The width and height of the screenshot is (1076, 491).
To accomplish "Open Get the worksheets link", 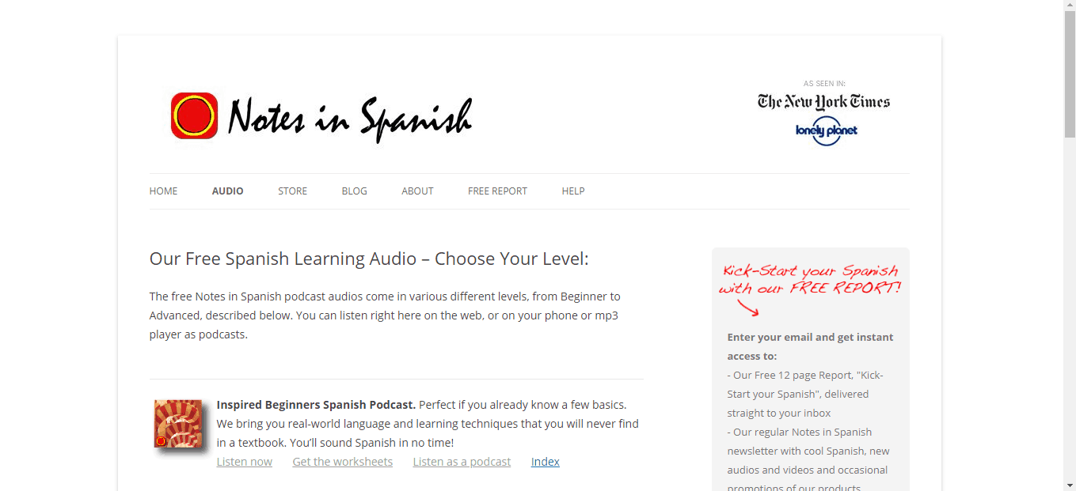I will pos(342,461).
